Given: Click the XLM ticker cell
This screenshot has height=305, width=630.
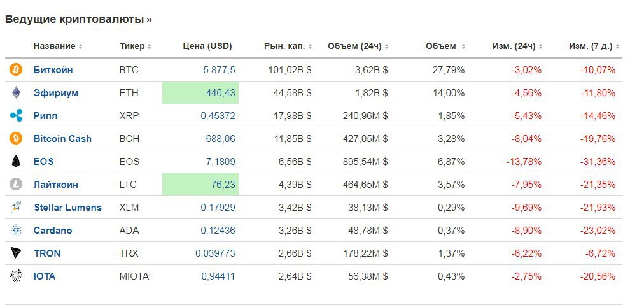Looking at the screenshot, I should pyautogui.click(x=129, y=208).
